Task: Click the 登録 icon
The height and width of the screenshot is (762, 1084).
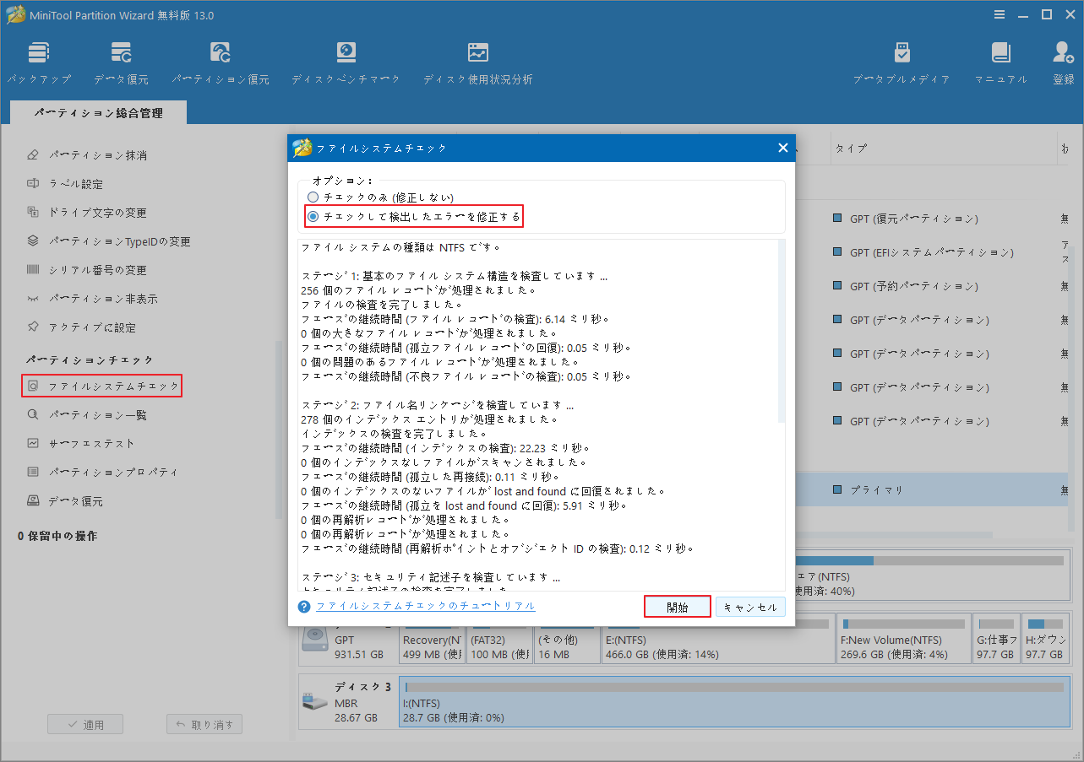Action: (1061, 61)
